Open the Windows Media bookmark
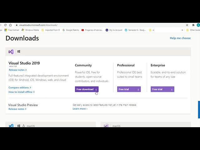 [x=30, y=30]
